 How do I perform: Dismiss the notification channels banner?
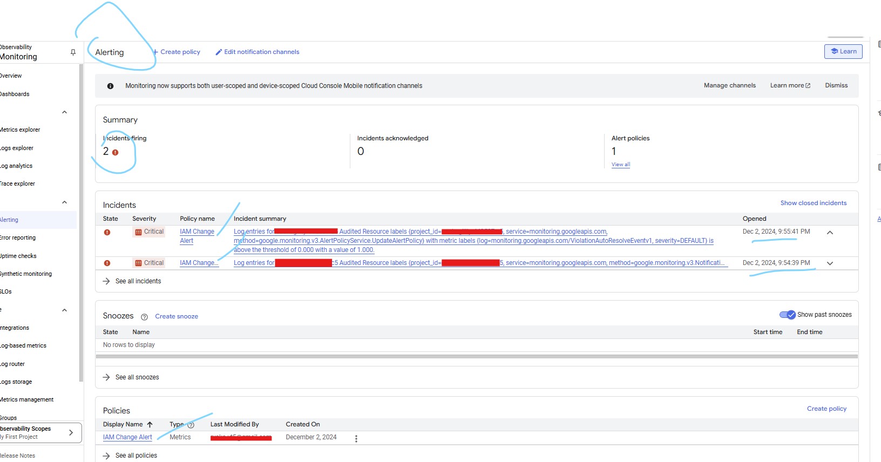[x=836, y=85]
